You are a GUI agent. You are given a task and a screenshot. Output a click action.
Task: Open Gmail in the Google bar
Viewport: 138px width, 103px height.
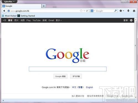tap(51, 20)
